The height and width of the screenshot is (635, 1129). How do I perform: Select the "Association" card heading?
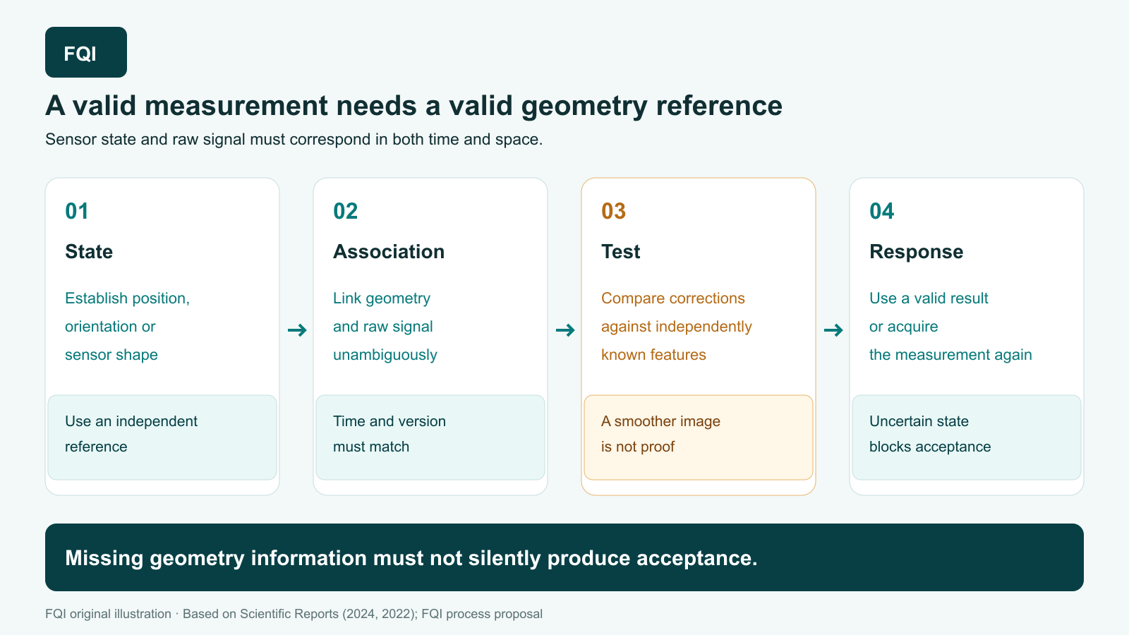click(x=389, y=252)
